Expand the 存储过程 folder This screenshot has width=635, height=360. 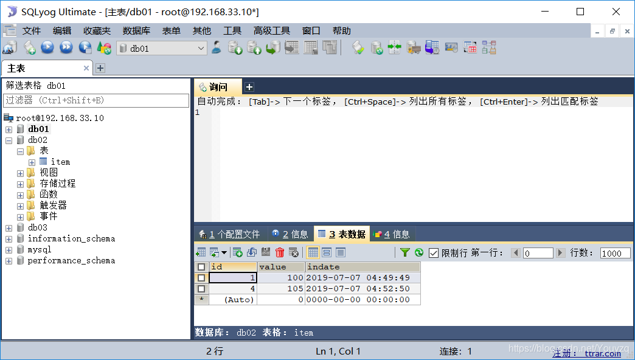click(20, 184)
